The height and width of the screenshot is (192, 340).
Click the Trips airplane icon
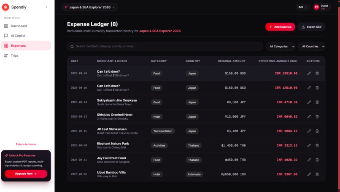tap(6, 55)
